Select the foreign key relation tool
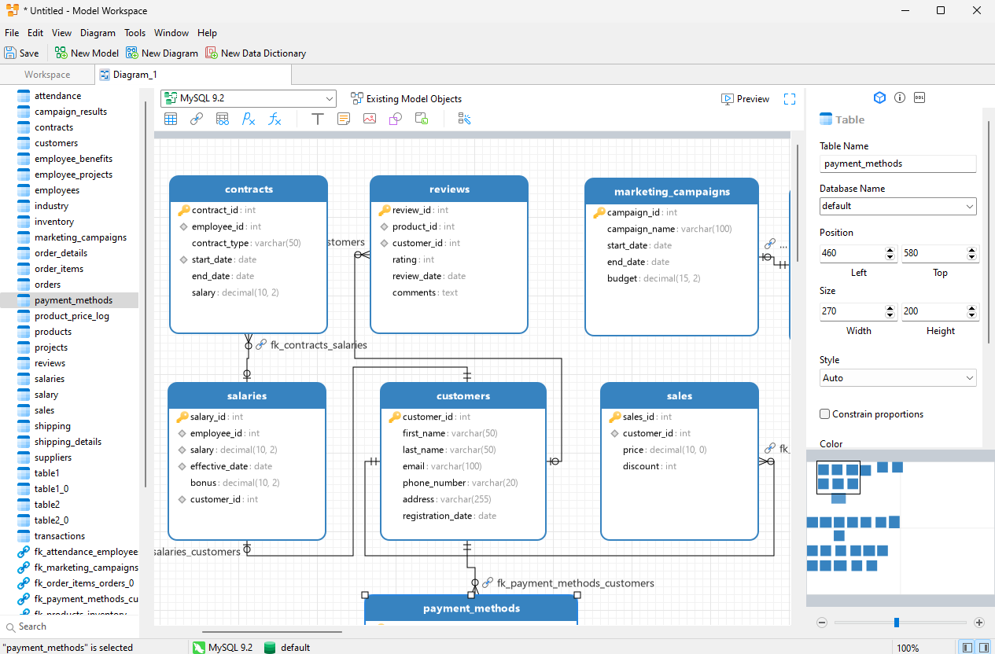The height and width of the screenshot is (654, 995). pos(197,119)
